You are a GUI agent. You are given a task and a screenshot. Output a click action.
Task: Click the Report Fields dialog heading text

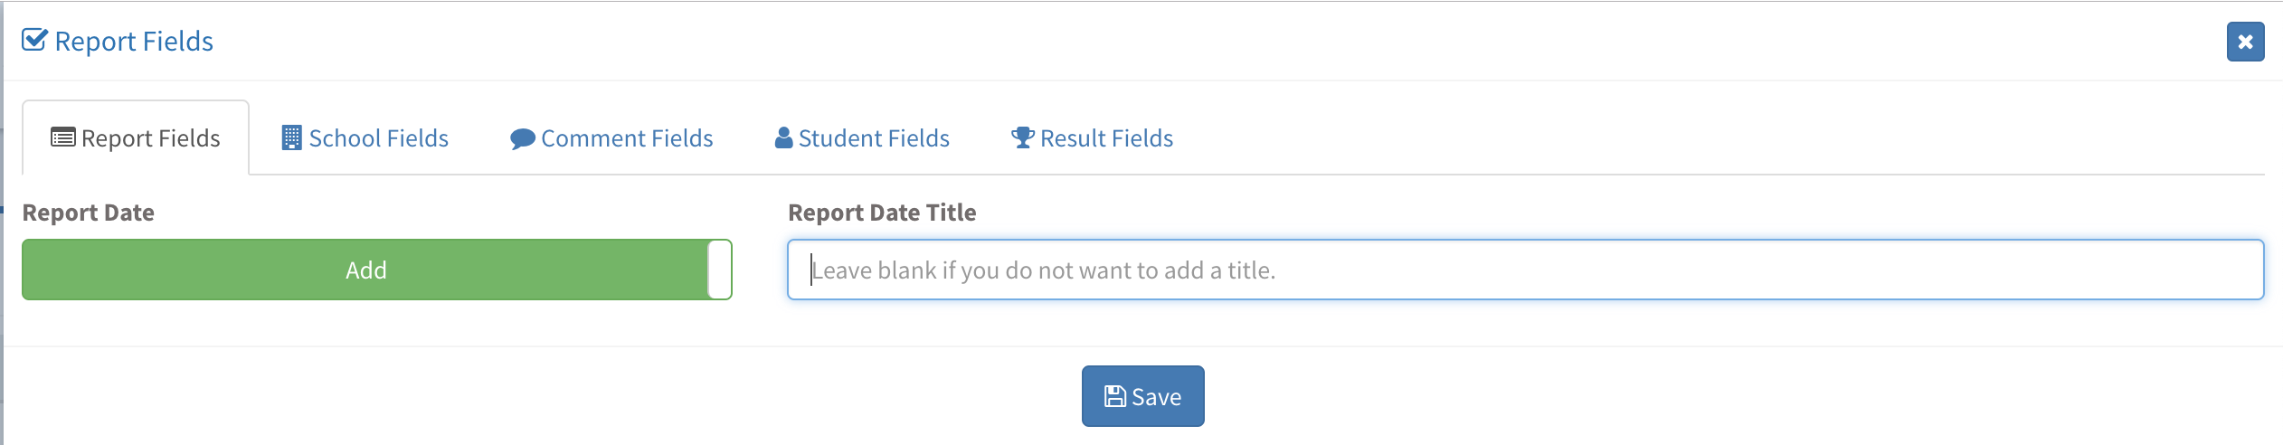click(x=134, y=42)
